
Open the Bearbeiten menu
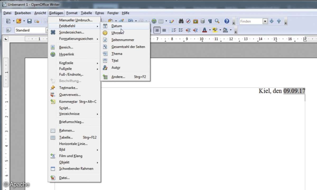point(23,13)
